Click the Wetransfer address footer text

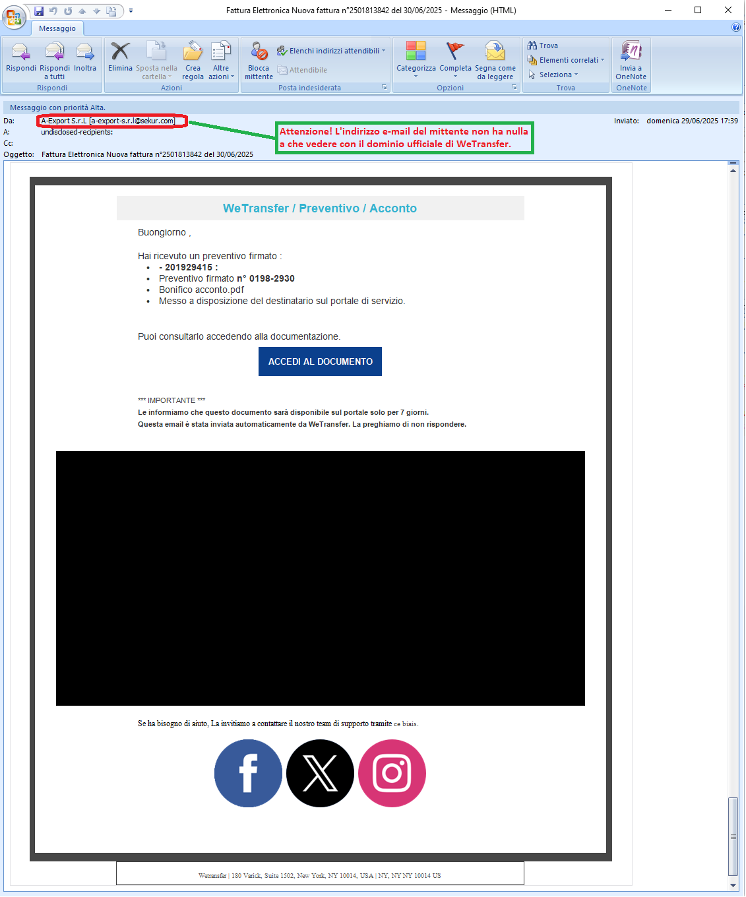319,876
